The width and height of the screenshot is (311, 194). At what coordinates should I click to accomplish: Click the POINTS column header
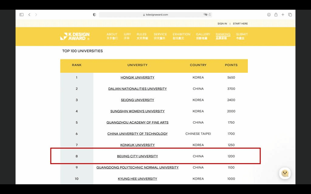[x=231, y=65]
